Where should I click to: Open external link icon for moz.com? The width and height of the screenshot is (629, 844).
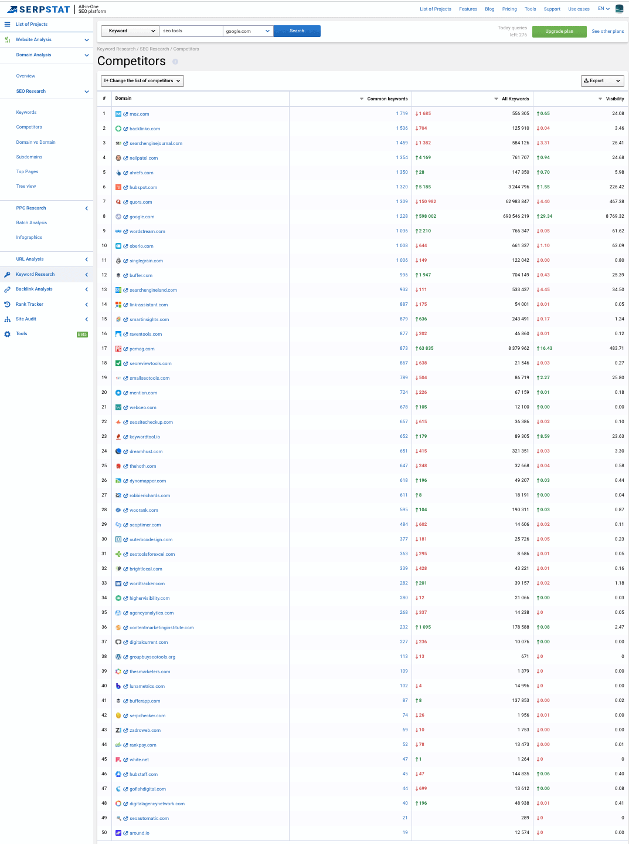click(x=125, y=114)
